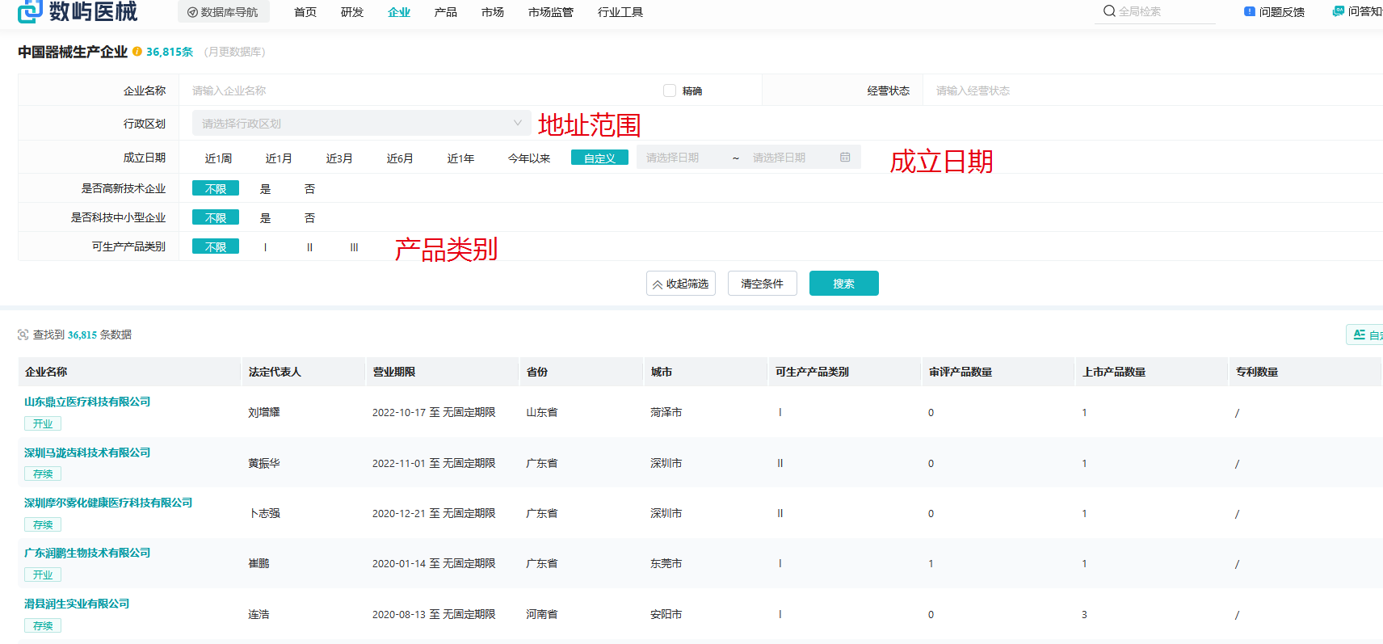Click the global search magnifier icon
Screen dimensions: 1383x644
[1109, 11]
